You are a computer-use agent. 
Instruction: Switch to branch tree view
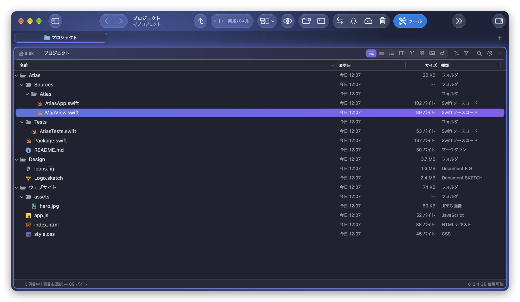point(412,53)
